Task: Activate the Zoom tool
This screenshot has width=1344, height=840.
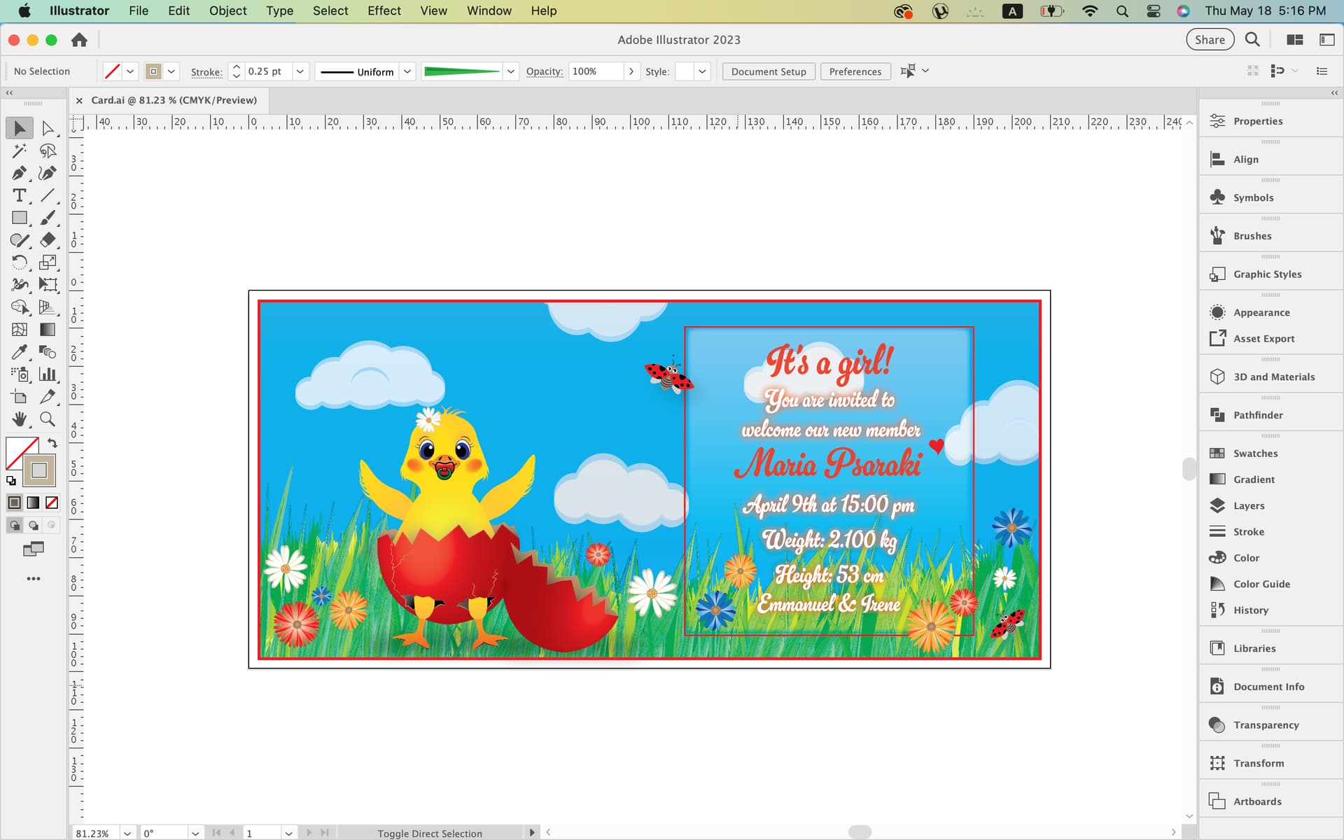Action: [x=48, y=419]
